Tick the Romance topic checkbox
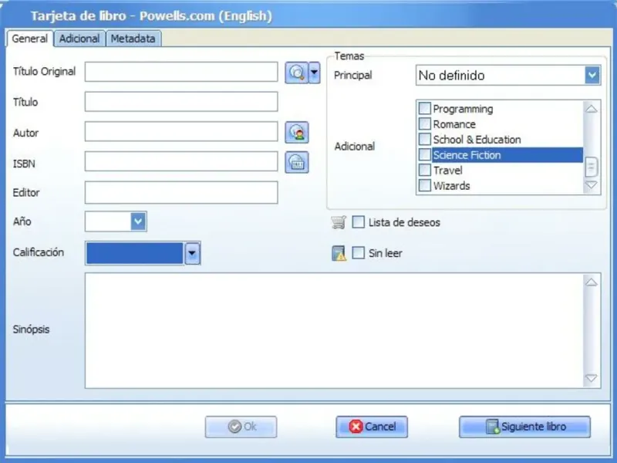This screenshot has width=617, height=463. 425,123
